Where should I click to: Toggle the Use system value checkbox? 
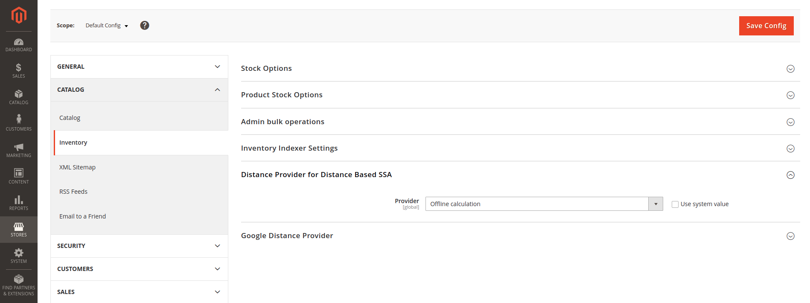click(x=675, y=204)
